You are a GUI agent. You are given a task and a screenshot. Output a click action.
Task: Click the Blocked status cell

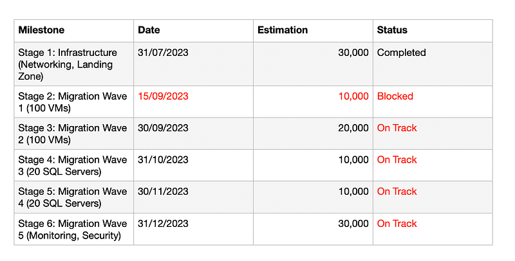pos(395,96)
